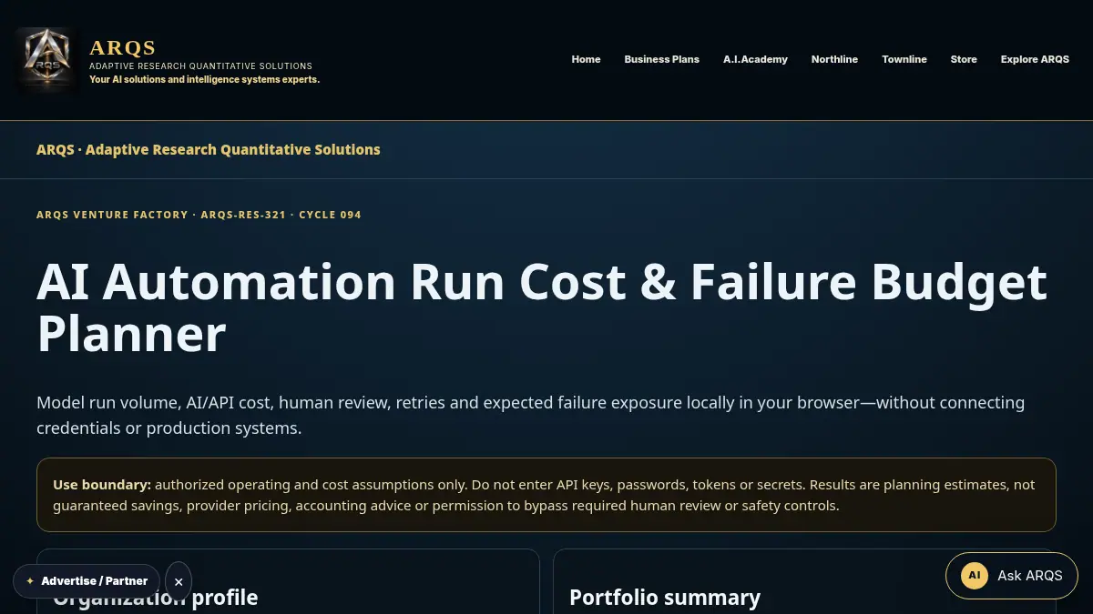This screenshot has height=614, width=1093.
Task: Navigate to Townline
Action: (904, 59)
